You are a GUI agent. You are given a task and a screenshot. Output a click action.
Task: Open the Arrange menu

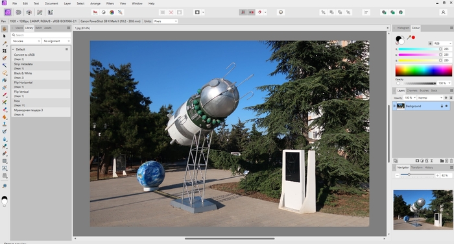tap(95, 3)
